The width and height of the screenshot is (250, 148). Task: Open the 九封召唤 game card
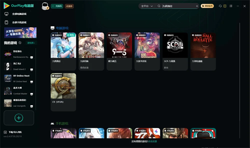pos(91,51)
